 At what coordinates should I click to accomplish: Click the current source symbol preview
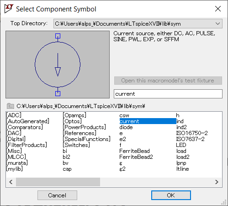pos(58,65)
